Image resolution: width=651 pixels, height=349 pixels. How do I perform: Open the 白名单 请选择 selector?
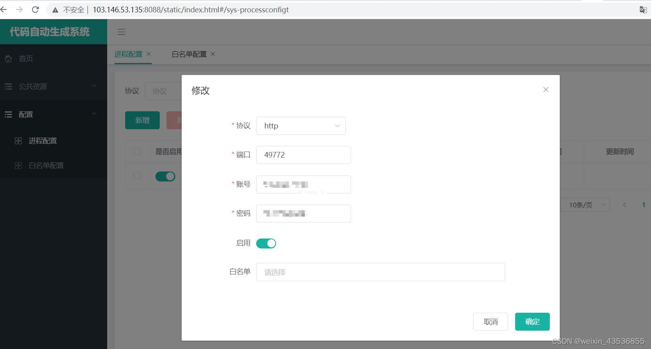click(380, 272)
